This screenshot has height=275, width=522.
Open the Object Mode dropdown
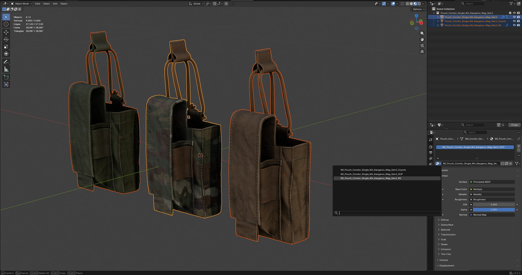(21, 4)
